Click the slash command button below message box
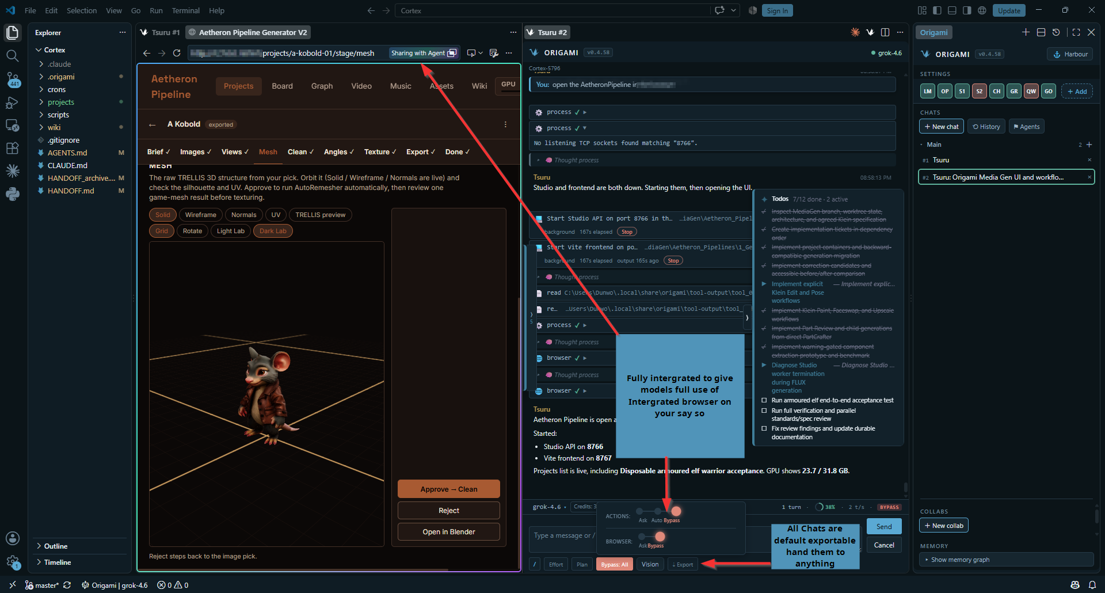This screenshot has width=1105, height=593. click(535, 564)
